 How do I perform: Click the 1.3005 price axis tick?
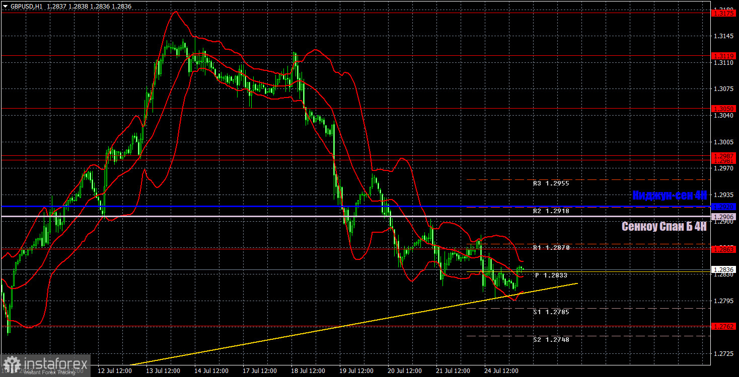(723, 142)
